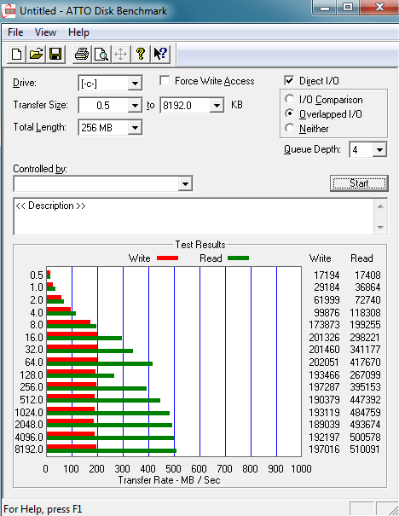Open Print Preview from the toolbar
The image size is (399, 516).
click(101, 55)
